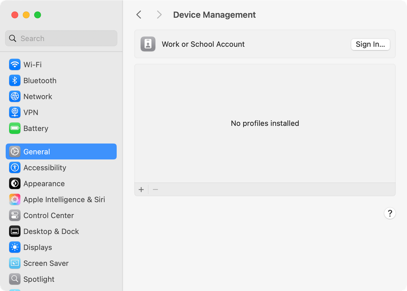The image size is (407, 291).
Task: Open Wi-Fi settings from the sidebar
Action: pos(14,64)
